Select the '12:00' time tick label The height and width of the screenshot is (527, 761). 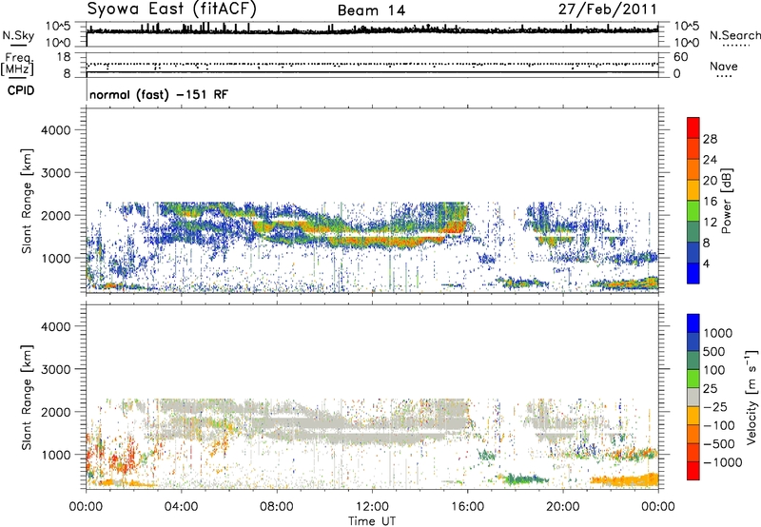(x=372, y=507)
